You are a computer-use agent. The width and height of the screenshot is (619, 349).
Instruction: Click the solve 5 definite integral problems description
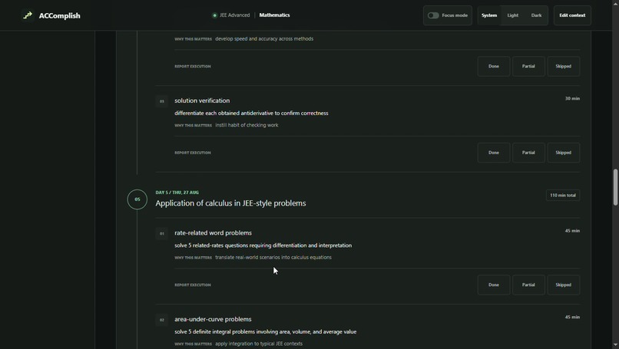pyautogui.click(x=265, y=331)
